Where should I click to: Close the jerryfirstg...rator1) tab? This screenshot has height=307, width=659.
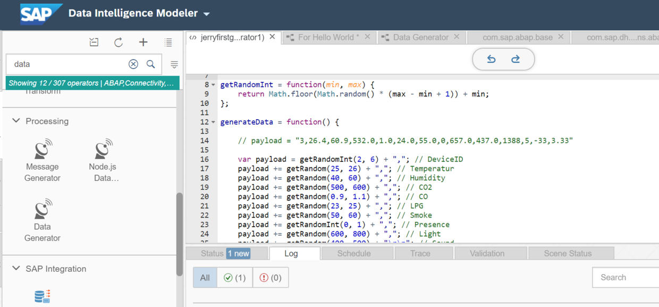click(x=272, y=37)
